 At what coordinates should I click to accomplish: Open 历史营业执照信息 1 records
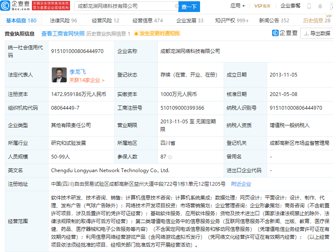click(108, 34)
